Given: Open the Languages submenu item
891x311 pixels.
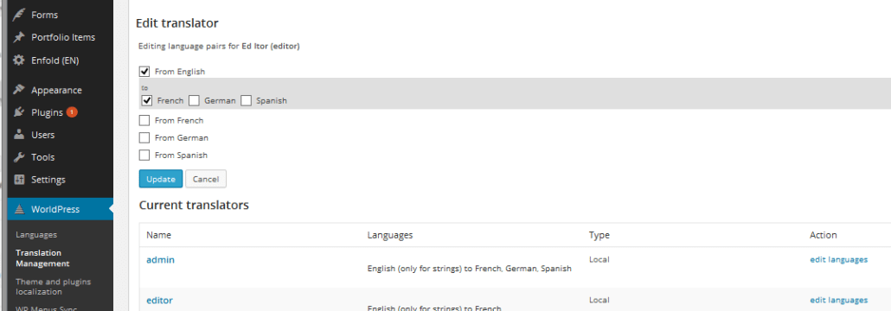Looking at the screenshot, I should [x=36, y=234].
